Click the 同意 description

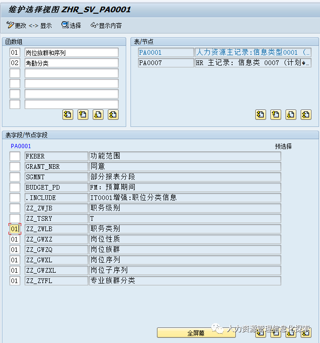point(185,167)
